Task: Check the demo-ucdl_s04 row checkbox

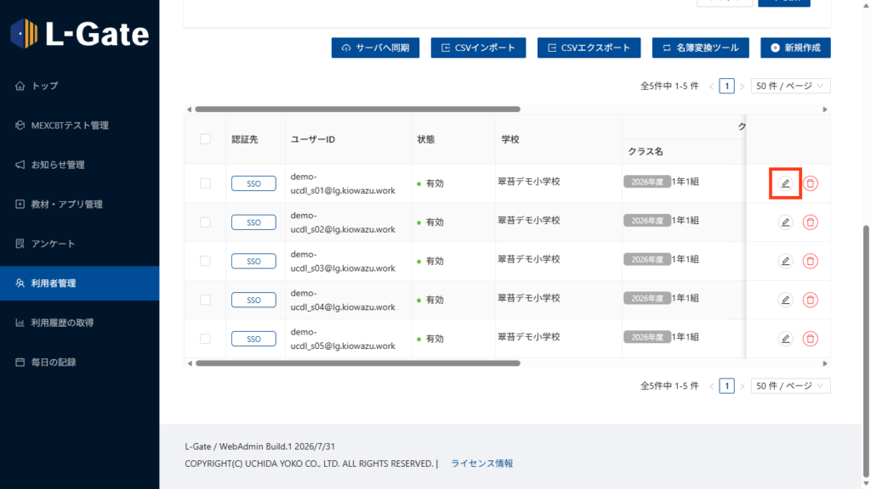Action: pyautogui.click(x=205, y=300)
